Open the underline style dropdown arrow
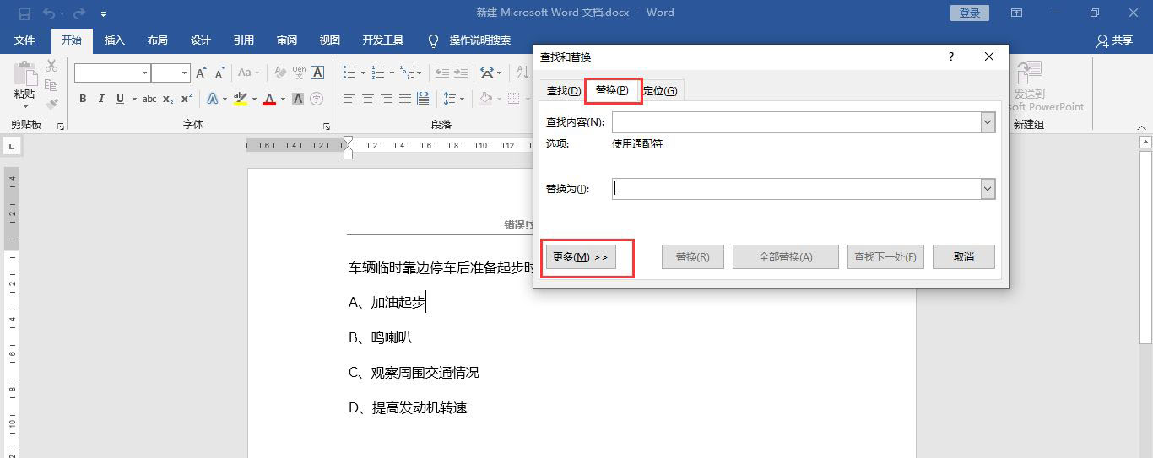Image resolution: width=1153 pixels, height=458 pixels. click(x=133, y=99)
